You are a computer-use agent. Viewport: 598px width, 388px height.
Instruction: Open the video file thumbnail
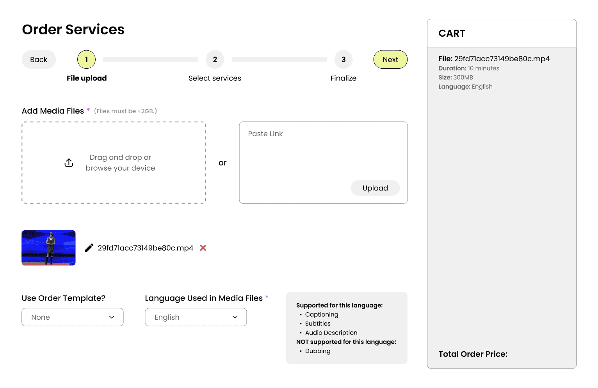pos(48,248)
